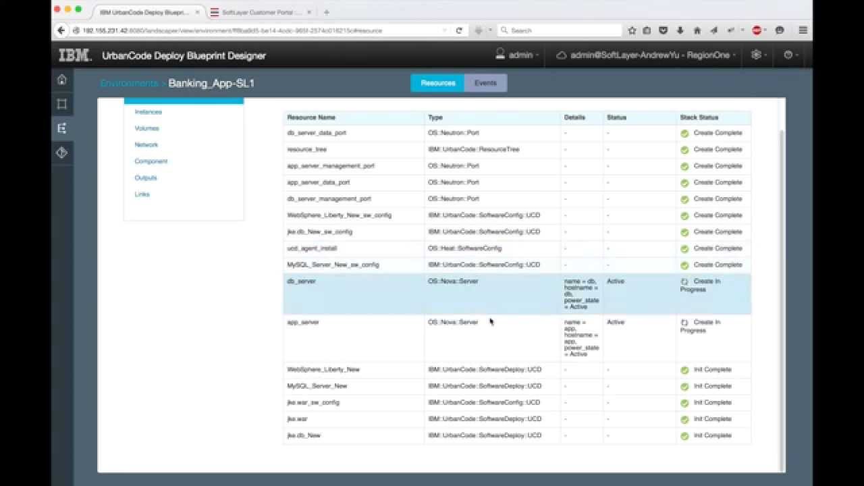Open the Instances section link
The width and height of the screenshot is (864, 486).
(x=148, y=112)
